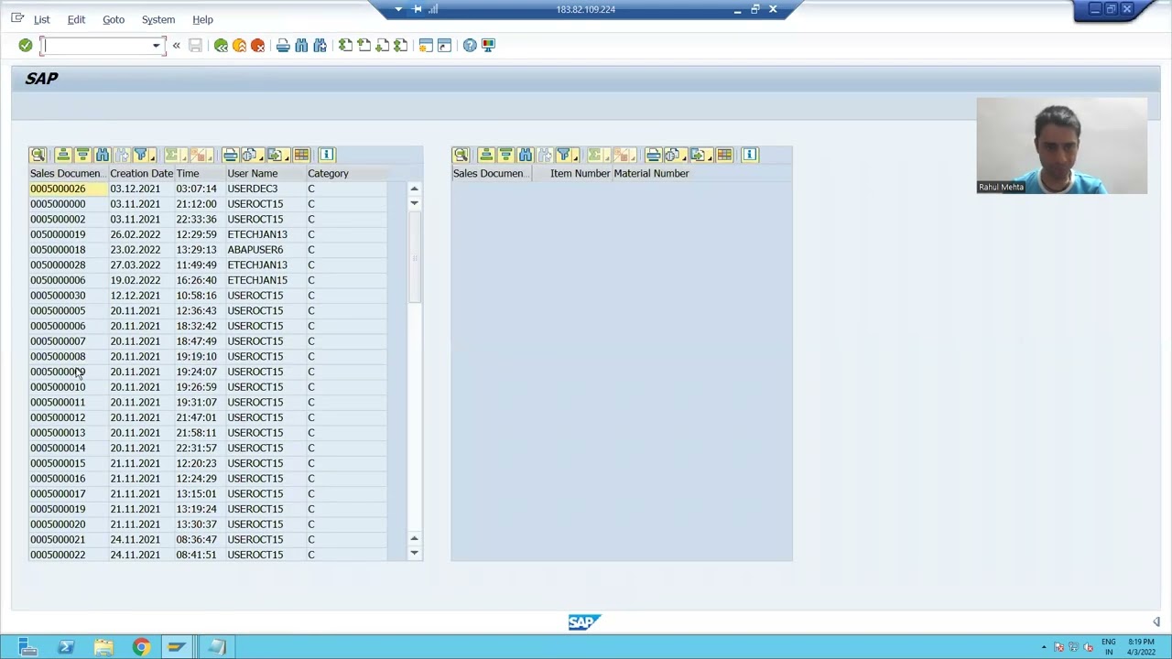Click Information icon in Material Number list toolbar
This screenshot has height=659, width=1172.
(x=750, y=155)
